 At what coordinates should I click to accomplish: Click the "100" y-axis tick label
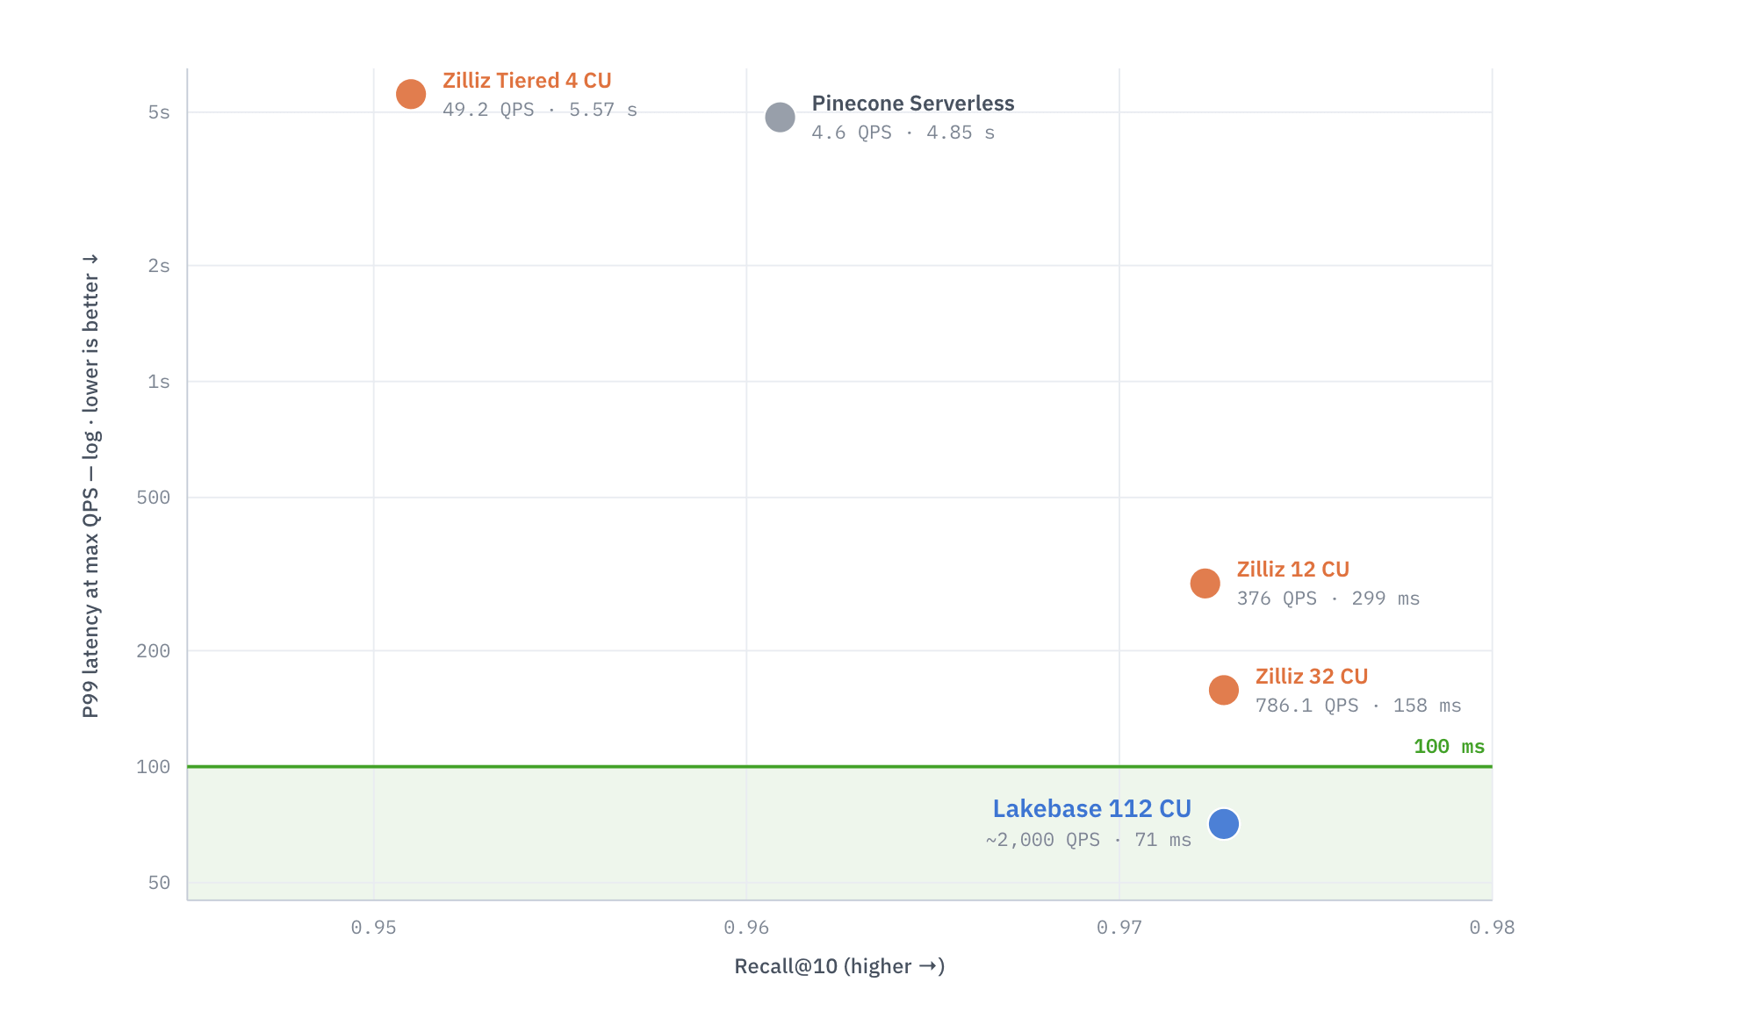[154, 767]
